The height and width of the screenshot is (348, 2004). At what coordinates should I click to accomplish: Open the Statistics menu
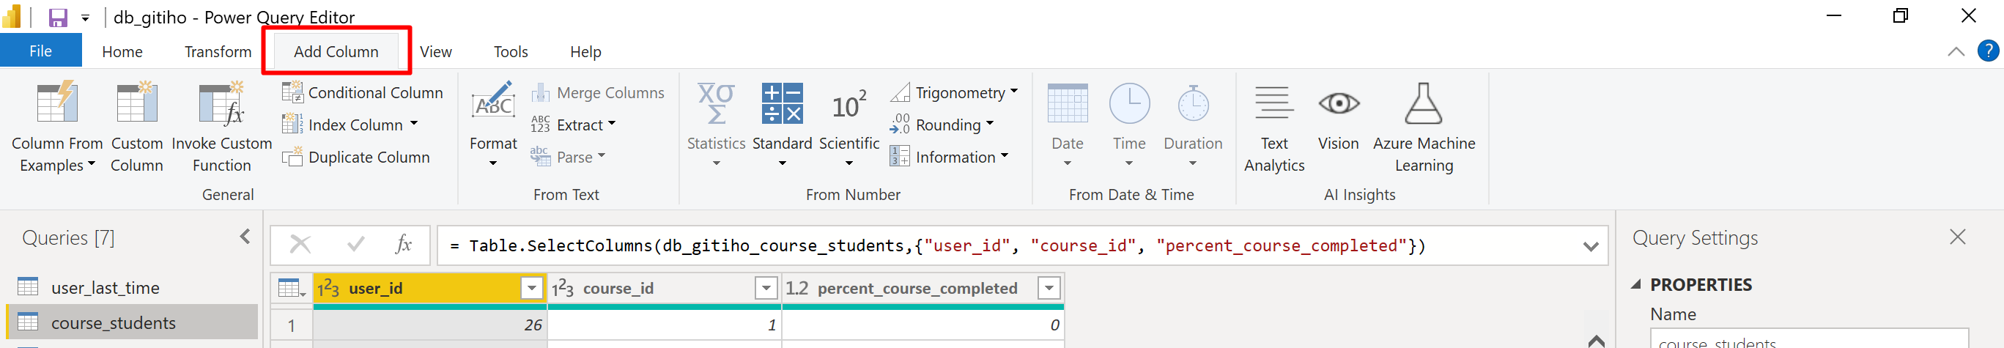(x=717, y=125)
